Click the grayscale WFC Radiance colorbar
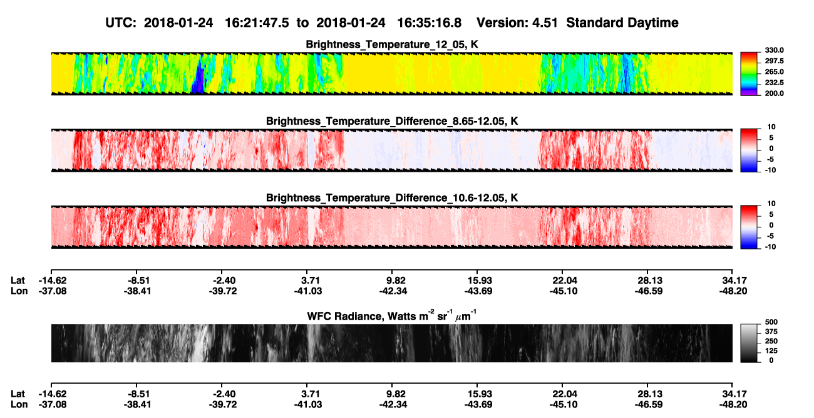 point(748,343)
